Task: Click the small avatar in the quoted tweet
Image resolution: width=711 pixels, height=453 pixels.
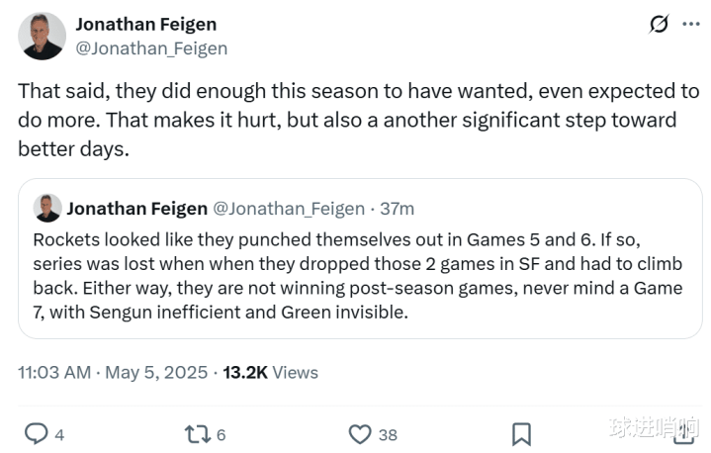Action: click(x=46, y=208)
